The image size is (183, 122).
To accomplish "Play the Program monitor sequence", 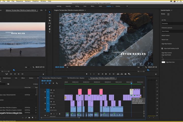I will (x=106, y=74).
